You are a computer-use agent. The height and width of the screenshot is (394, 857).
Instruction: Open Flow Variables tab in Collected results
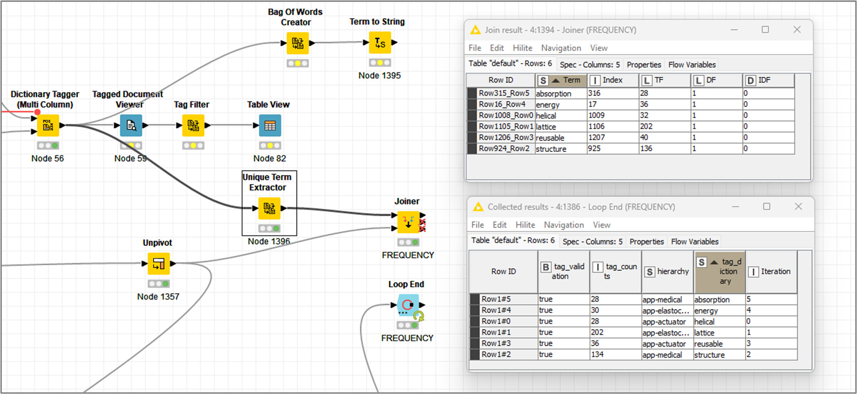coord(695,241)
